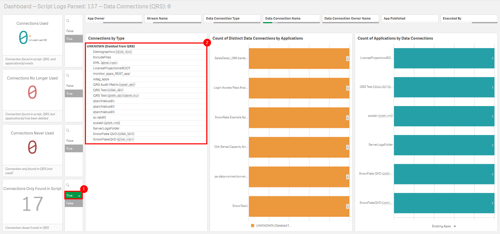500x234 pixels.
Task: Select True in the Connections Used filter
Action: [x=73, y=39]
